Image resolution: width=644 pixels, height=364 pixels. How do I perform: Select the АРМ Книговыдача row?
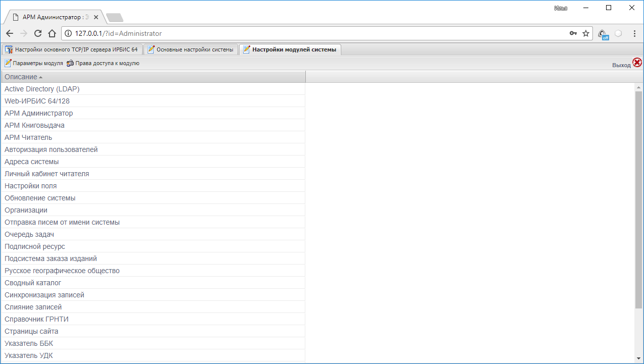[34, 125]
